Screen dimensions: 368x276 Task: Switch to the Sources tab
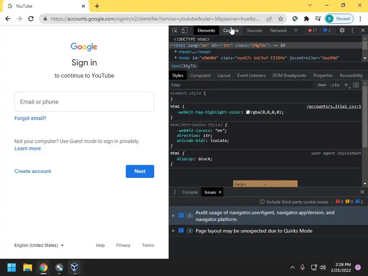[254, 31]
